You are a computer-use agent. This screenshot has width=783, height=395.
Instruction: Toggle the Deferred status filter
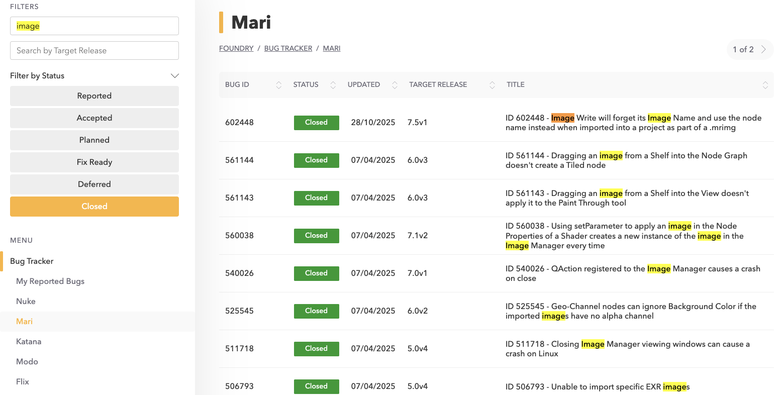pos(94,184)
